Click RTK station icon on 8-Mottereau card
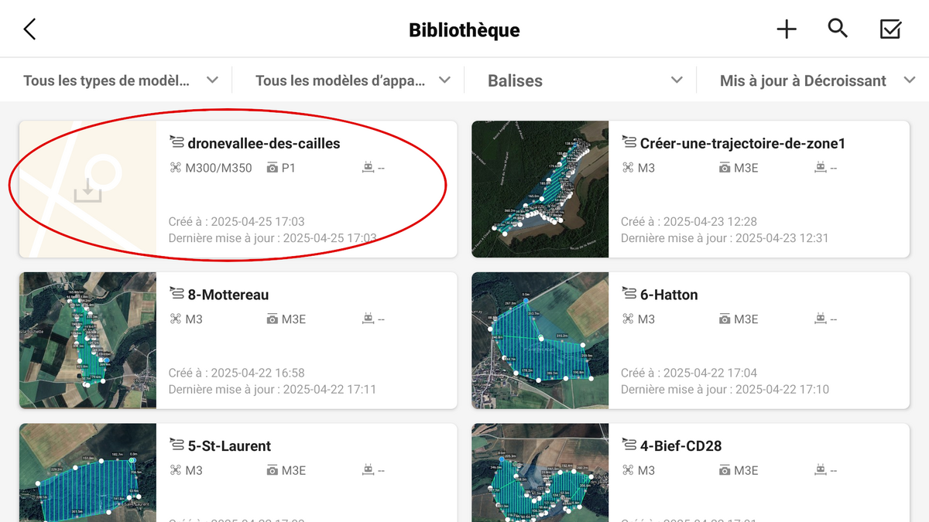 coord(368,319)
